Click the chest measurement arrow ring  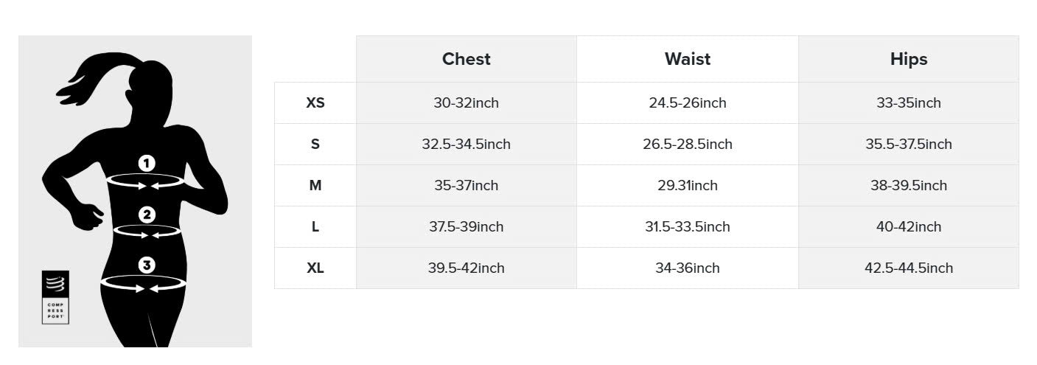[x=145, y=181]
